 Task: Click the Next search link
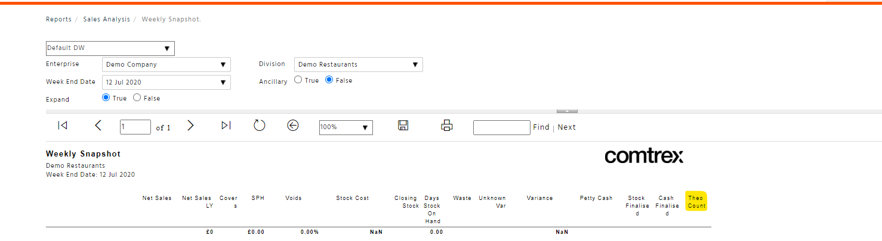click(x=567, y=127)
